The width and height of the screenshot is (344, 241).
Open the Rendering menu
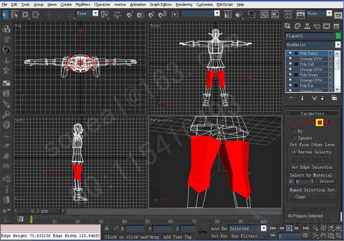(x=184, y=4)
